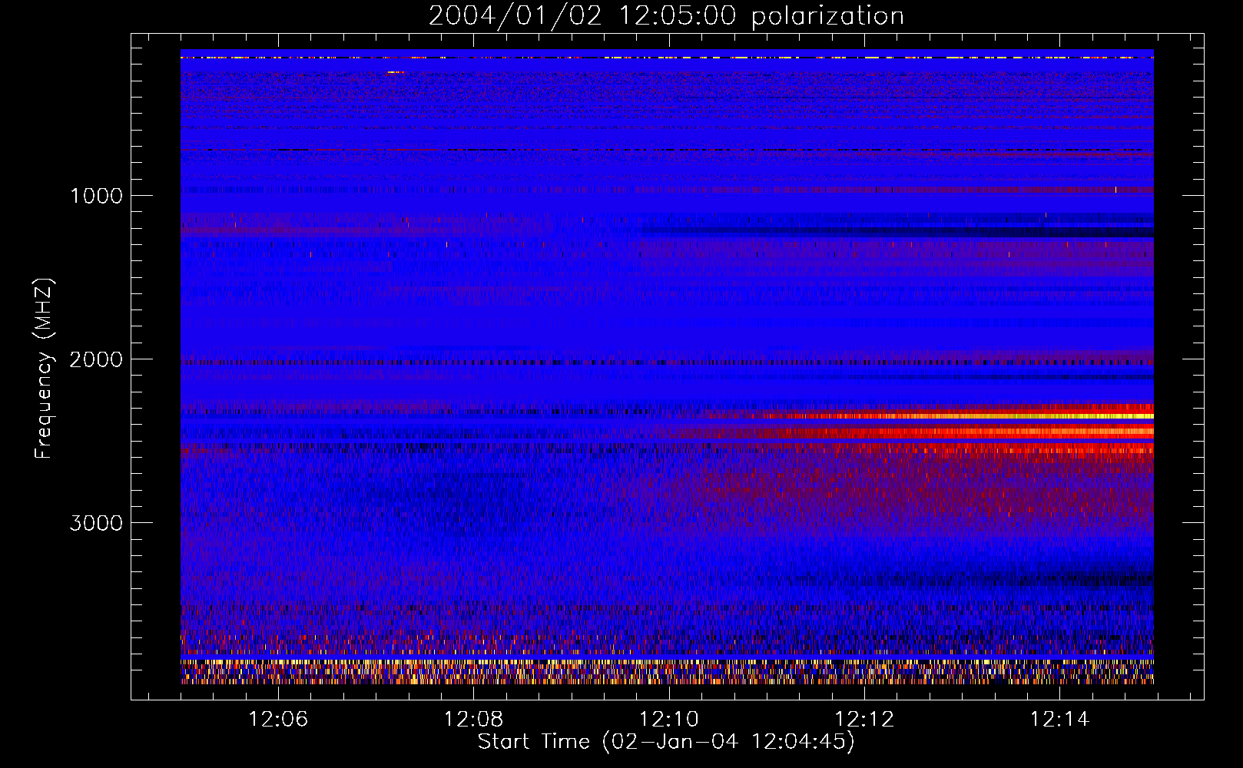Click the 'Start Time (02-Jan-04 12:04:45)' label
1243x768 pixels.
666,741
